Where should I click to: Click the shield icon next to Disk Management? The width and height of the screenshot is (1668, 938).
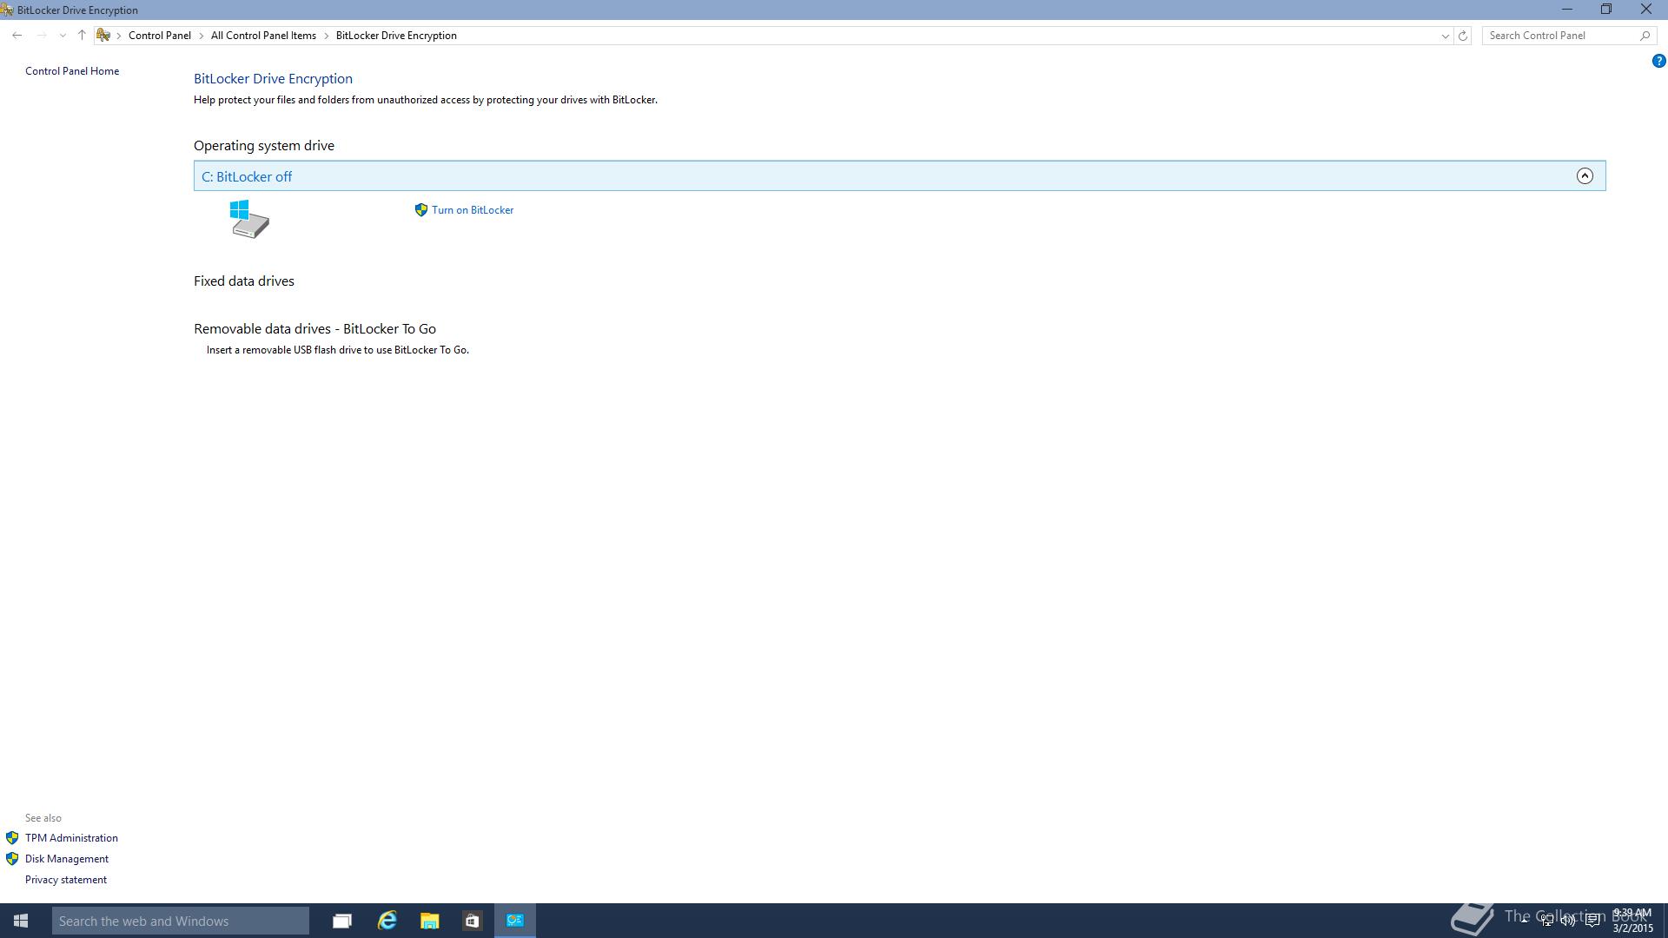(12, 859)
